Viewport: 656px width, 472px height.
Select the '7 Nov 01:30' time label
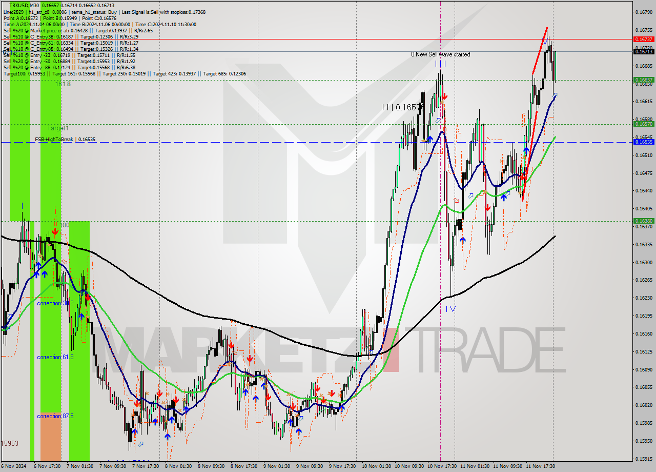point(80,466)
